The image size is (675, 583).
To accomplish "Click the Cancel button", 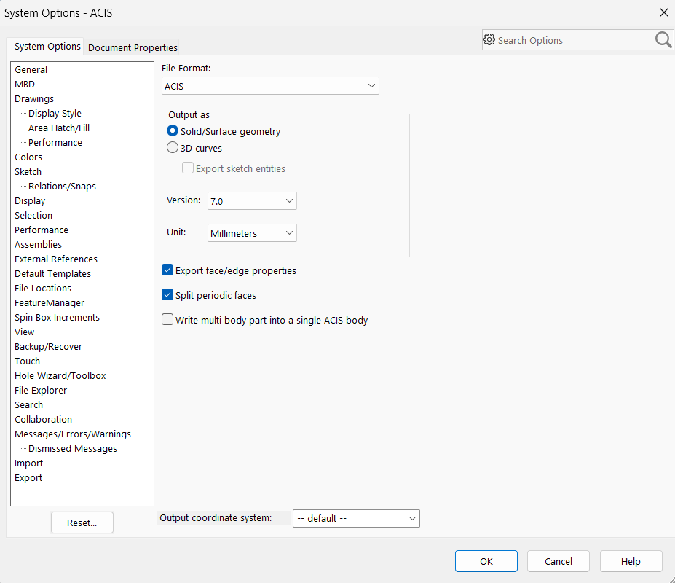I will 558,561.
